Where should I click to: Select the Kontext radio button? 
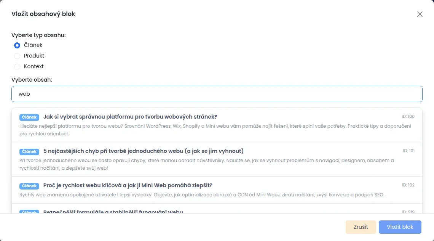pos(17,67)
